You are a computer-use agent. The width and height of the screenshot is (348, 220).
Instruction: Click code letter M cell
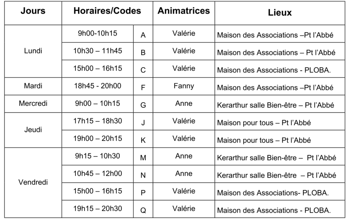click(x=143, y=156)
